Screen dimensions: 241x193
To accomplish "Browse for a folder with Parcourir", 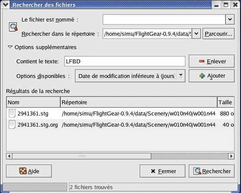I will 219,34.
